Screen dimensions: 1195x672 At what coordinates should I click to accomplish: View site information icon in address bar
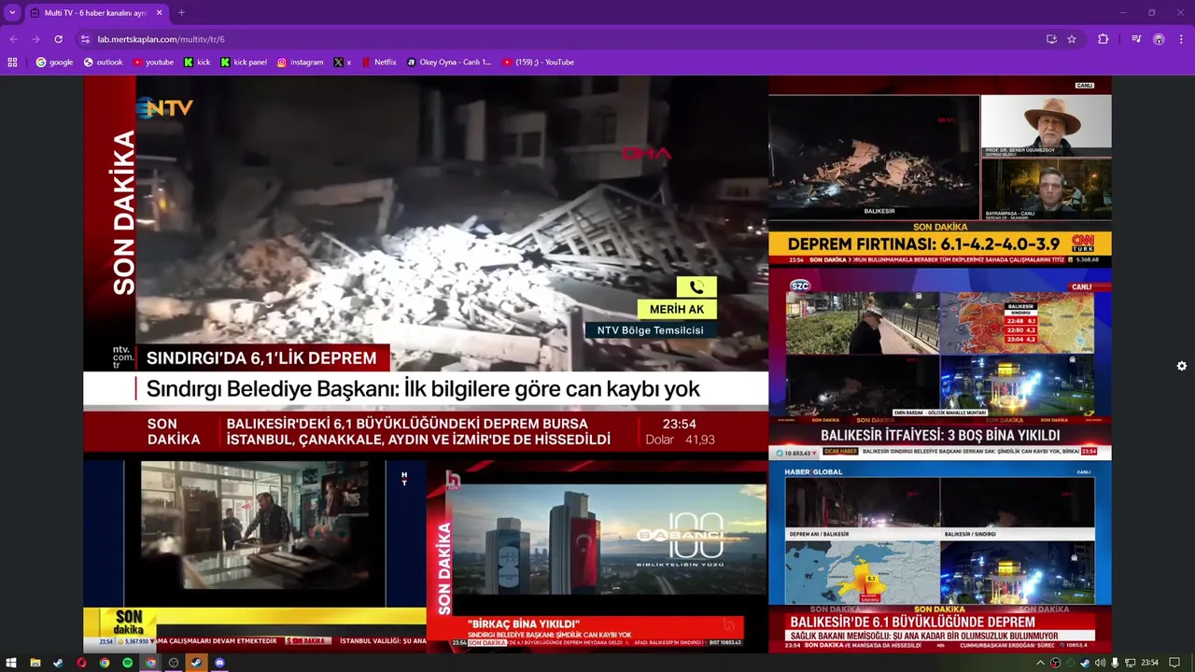85,39
